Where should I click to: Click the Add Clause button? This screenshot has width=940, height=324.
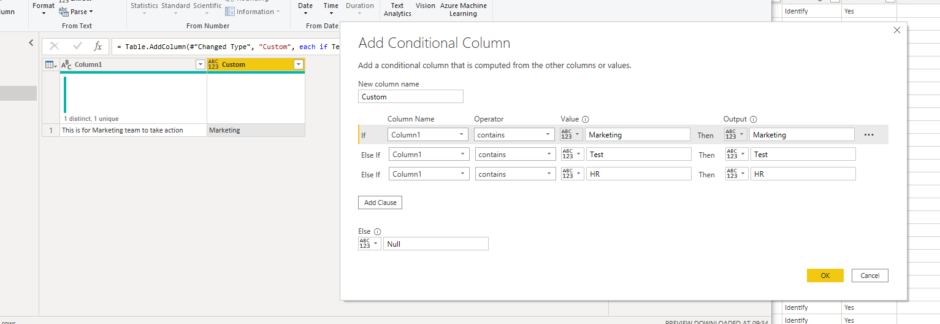coord(380,202)
